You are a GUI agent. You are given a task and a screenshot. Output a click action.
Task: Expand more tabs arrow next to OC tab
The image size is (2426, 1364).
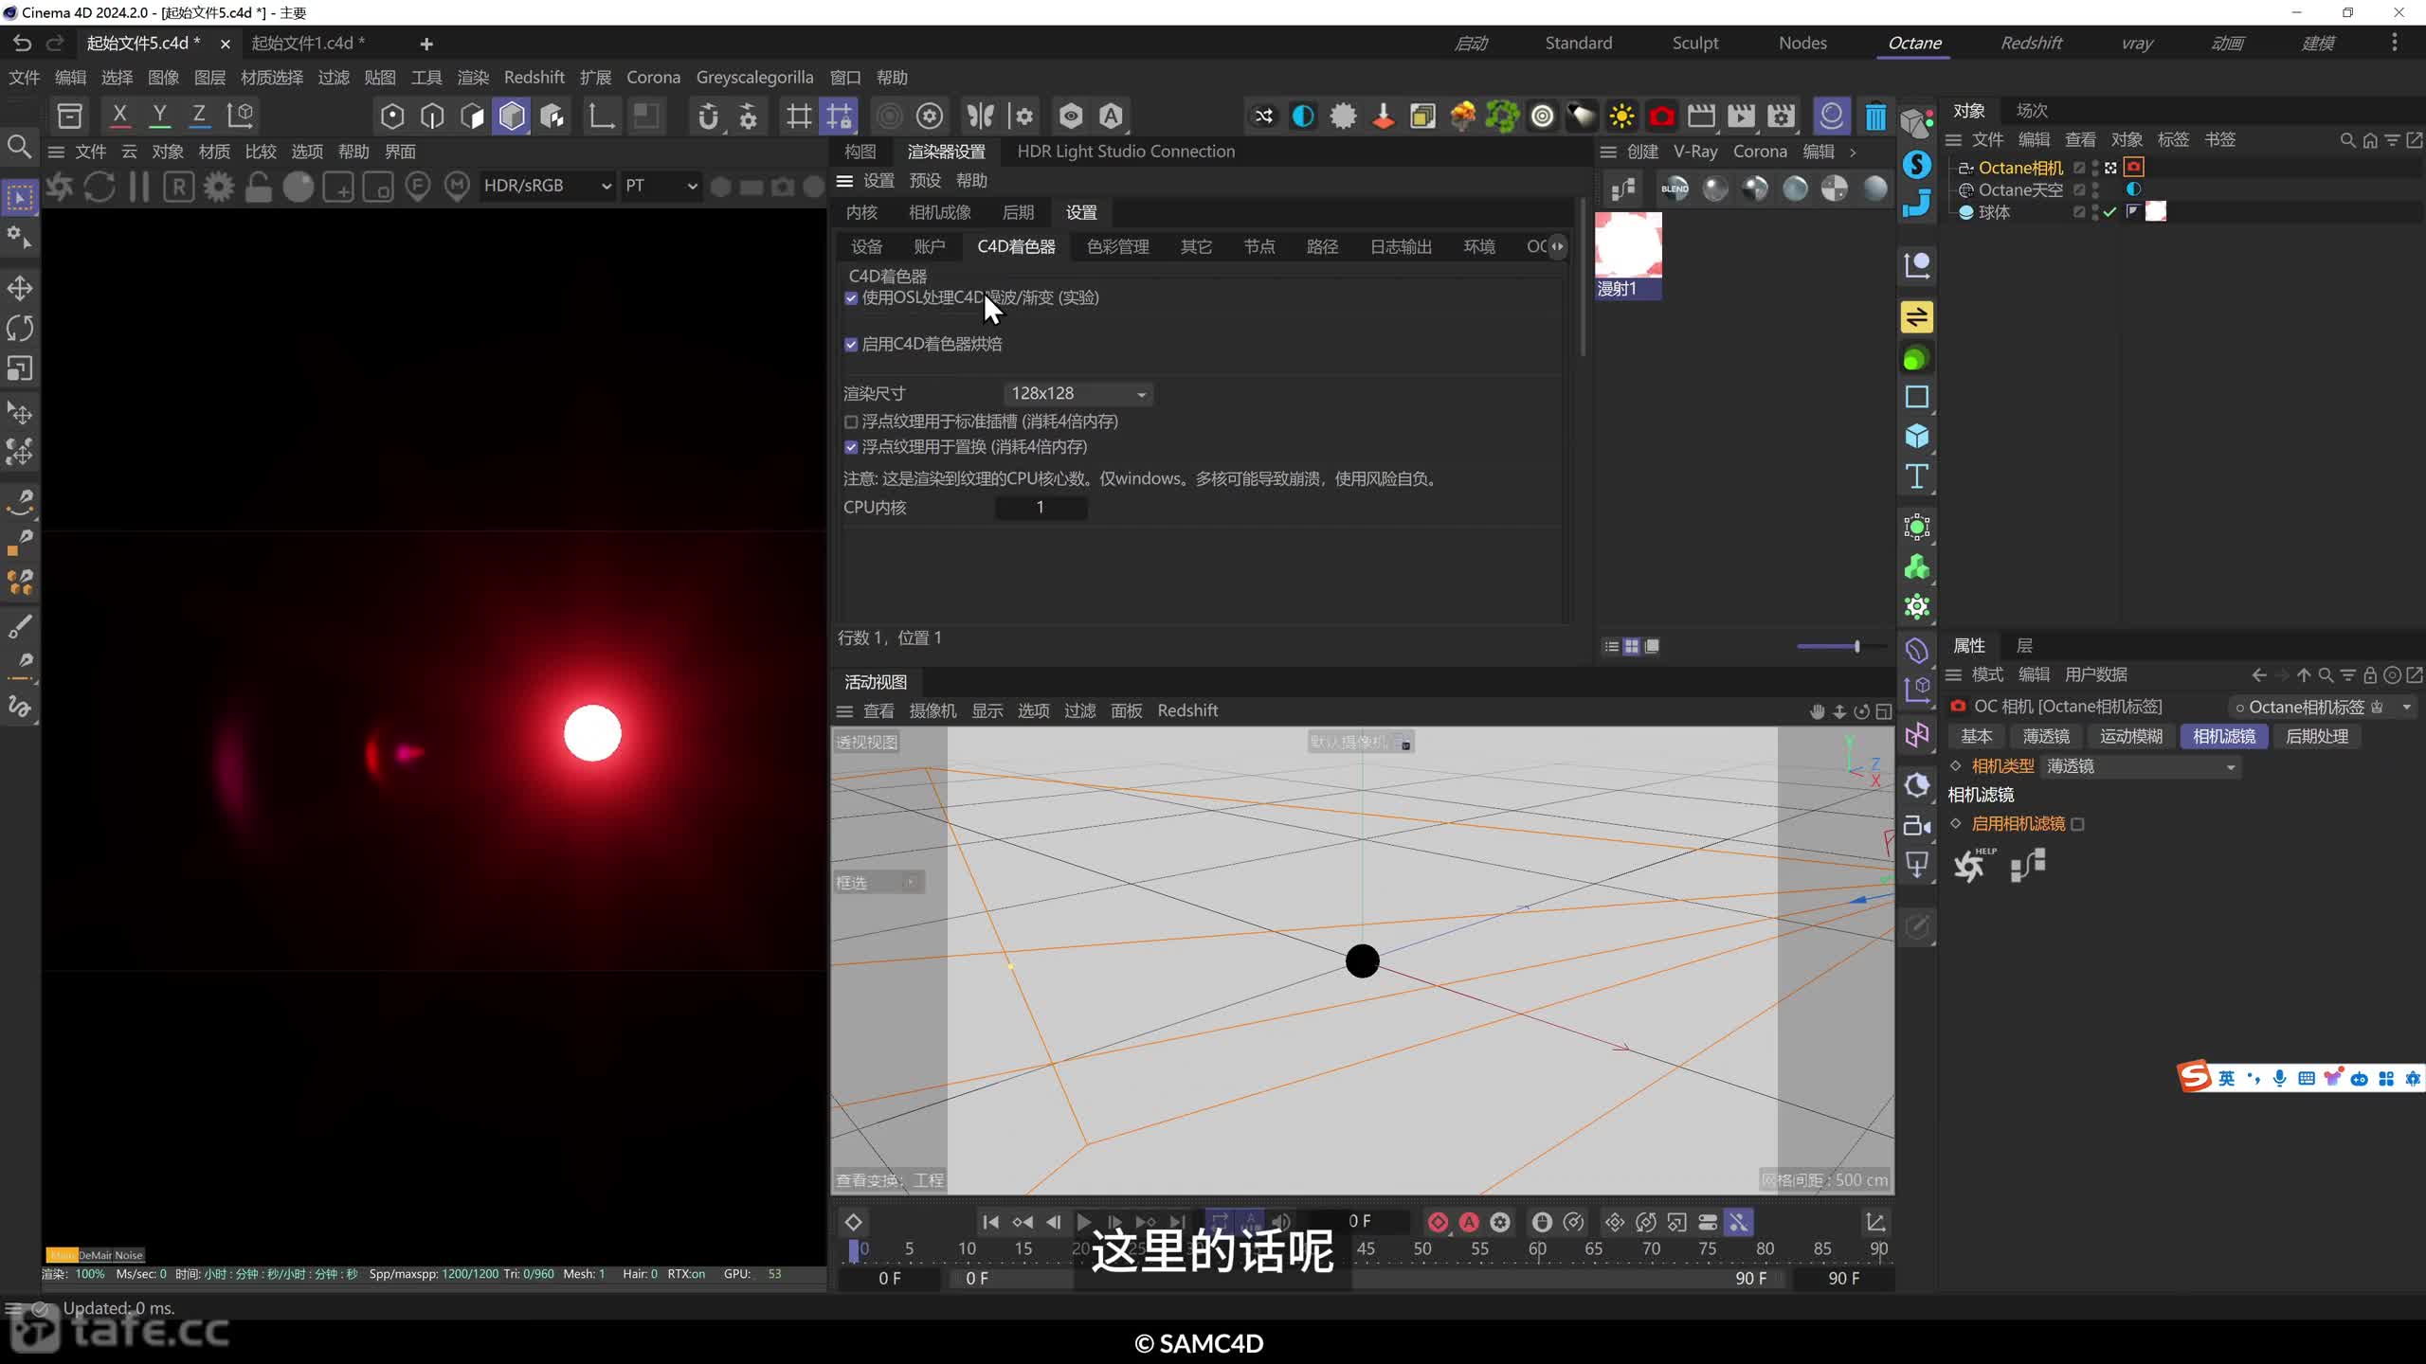[x=1557, y=246]
